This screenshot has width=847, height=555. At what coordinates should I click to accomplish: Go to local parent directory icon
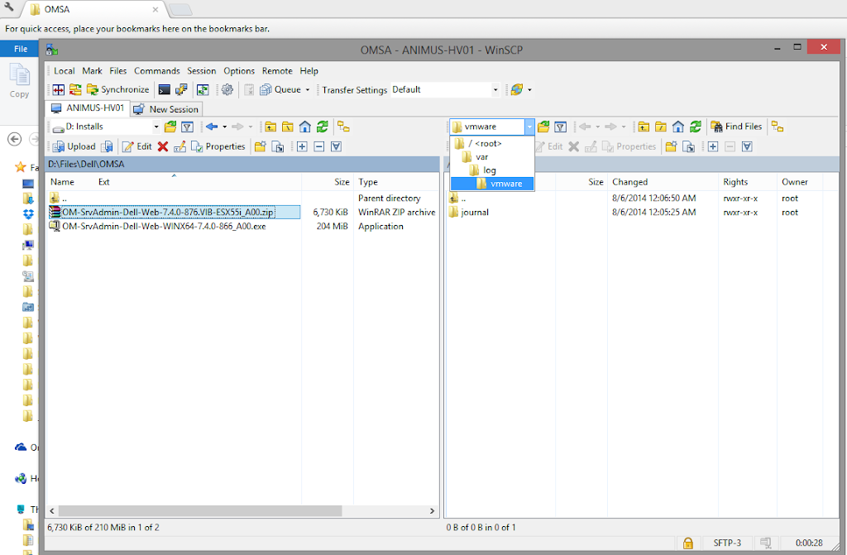click(x=270, y=127)
